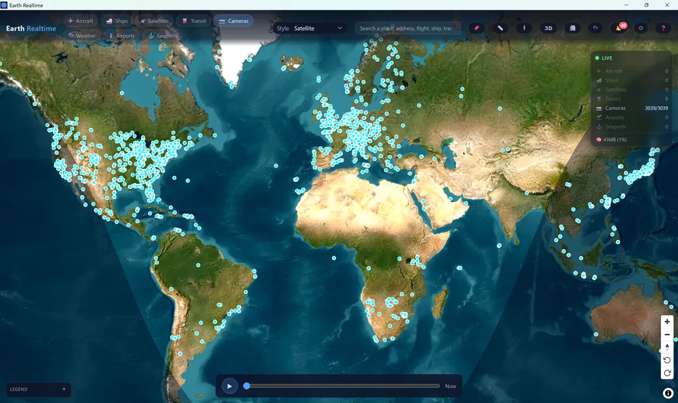Toggle the Airports layer chip

tap(121, 36)
